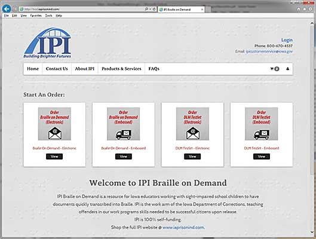Click the user account icon in navbar

coord(287,69)
